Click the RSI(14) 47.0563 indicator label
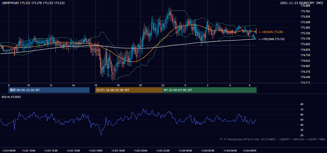Screen dimensions: 327x153 (11, 97)
